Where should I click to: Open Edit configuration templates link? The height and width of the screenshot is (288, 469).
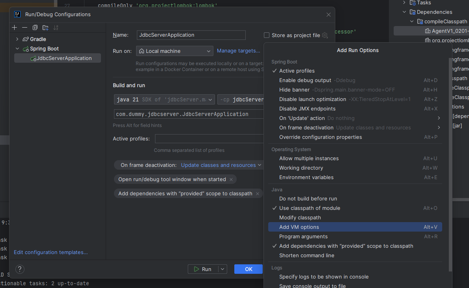click(x=51, y=252)
